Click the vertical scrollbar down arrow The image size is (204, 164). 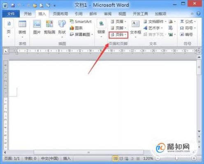click(x=199, y=131)
